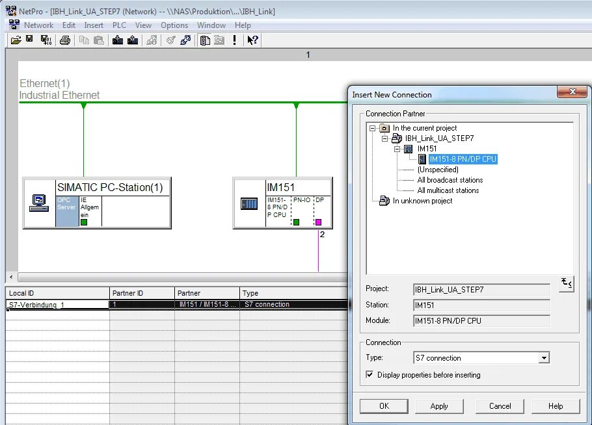Toggle Display properties before inserting checkbox
Viewport: 592px width, 425px height.
tap(370, 374)
